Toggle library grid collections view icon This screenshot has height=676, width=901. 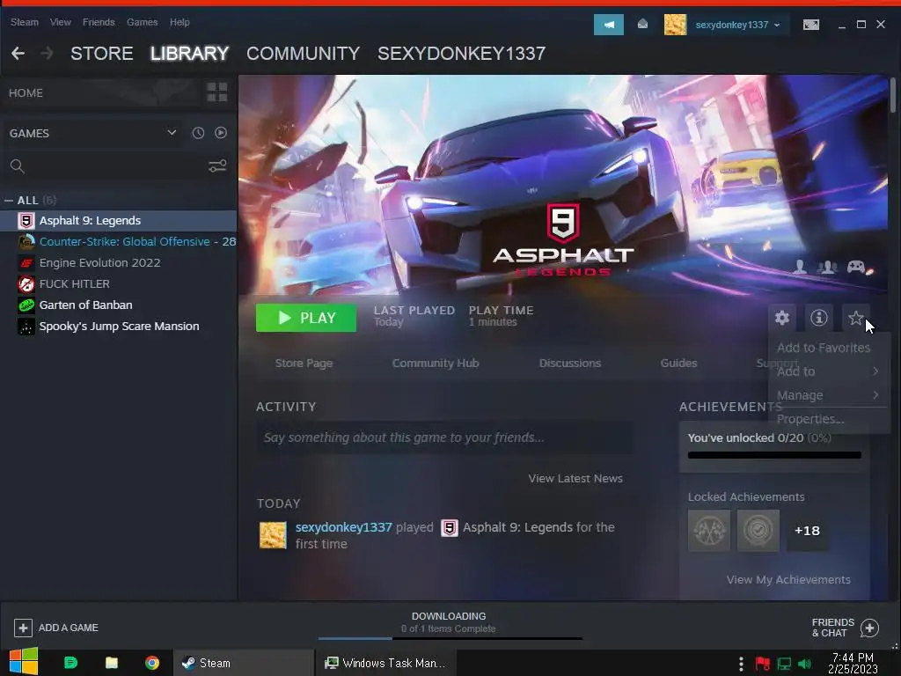(217, 92)
